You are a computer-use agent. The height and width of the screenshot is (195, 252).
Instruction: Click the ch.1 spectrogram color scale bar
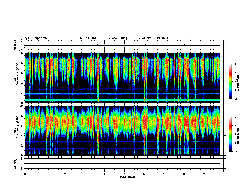230,82
